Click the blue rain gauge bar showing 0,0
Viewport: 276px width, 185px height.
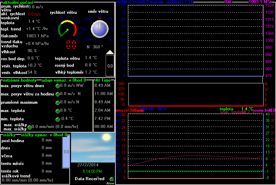pos(66,152)
